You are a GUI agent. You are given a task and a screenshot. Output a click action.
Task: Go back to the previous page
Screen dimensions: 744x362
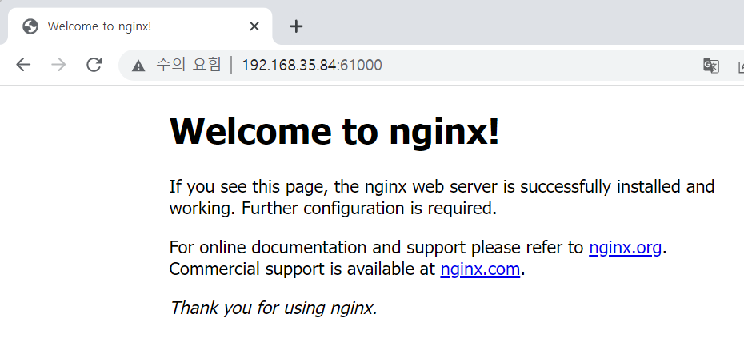(23, 65)
